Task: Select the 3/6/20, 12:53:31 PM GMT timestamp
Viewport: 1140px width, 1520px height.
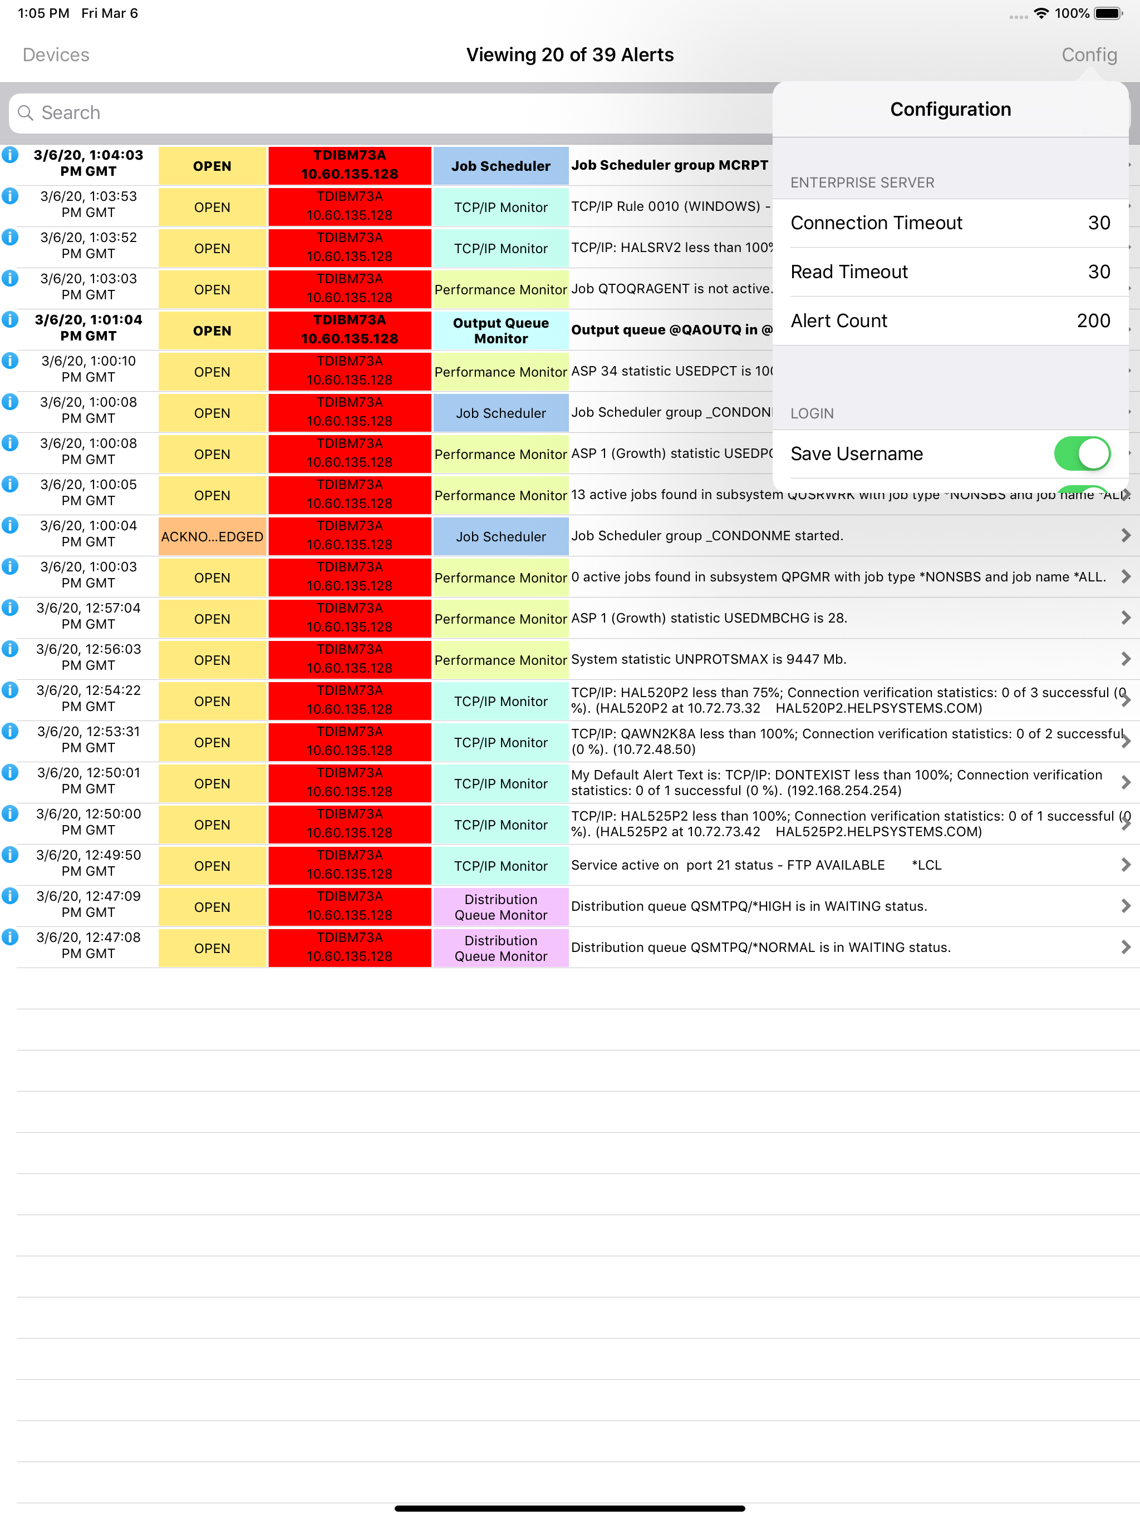Action: [x=88, y=740]
